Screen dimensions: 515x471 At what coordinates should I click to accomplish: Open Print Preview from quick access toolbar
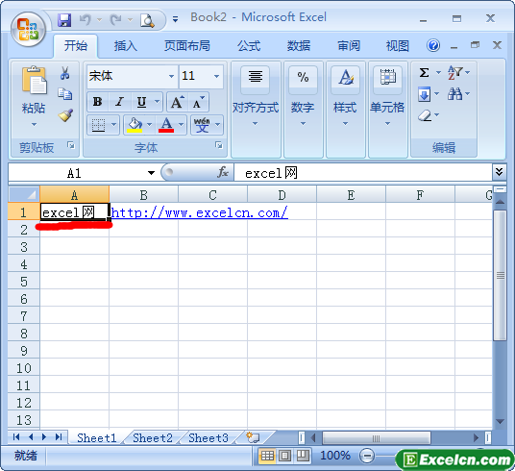click(147, 20)
